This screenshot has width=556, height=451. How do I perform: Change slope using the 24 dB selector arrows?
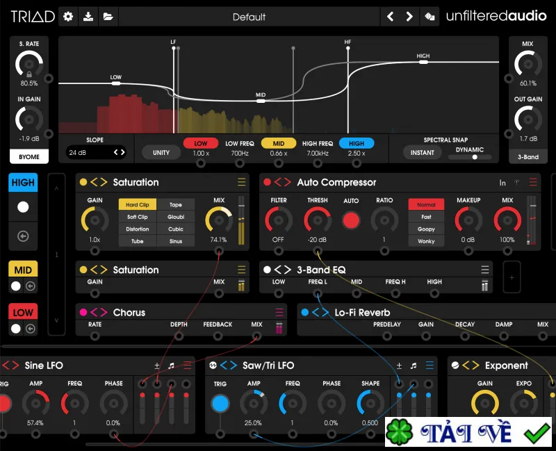pyautogui.click(x=119, y=152)
